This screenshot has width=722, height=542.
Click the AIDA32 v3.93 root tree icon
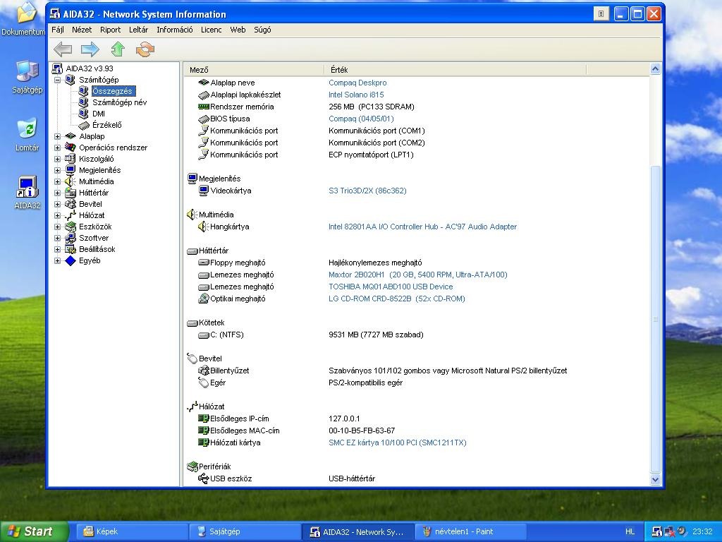[x=57, y=68]
